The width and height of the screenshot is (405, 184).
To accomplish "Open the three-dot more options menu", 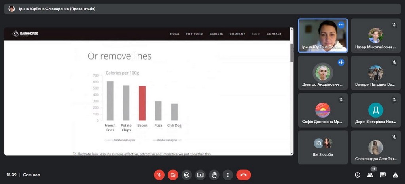I will 228,175.
